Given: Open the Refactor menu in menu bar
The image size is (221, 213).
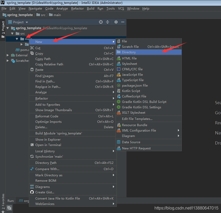Looking at the screenshot, I should 77,9.
